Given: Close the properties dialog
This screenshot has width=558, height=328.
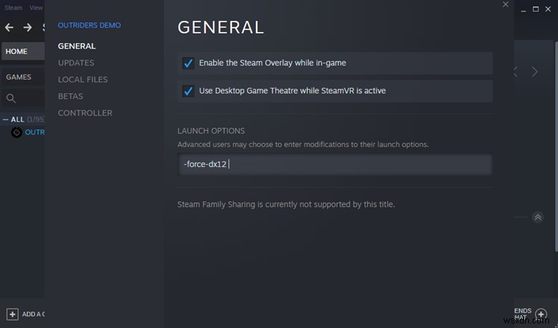Looking at the screenshot, I should pos(505,5).
